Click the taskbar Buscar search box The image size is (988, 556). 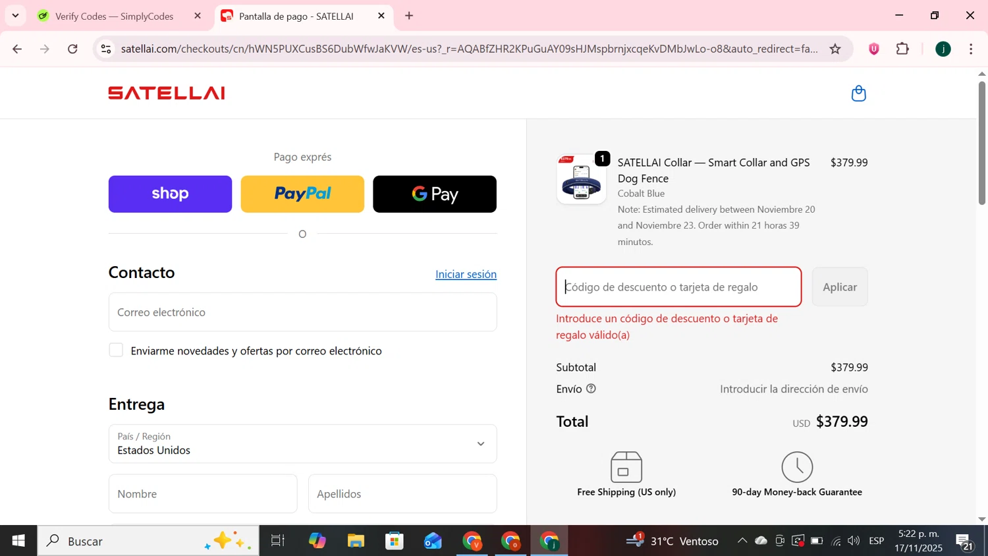tap(148, 541)
